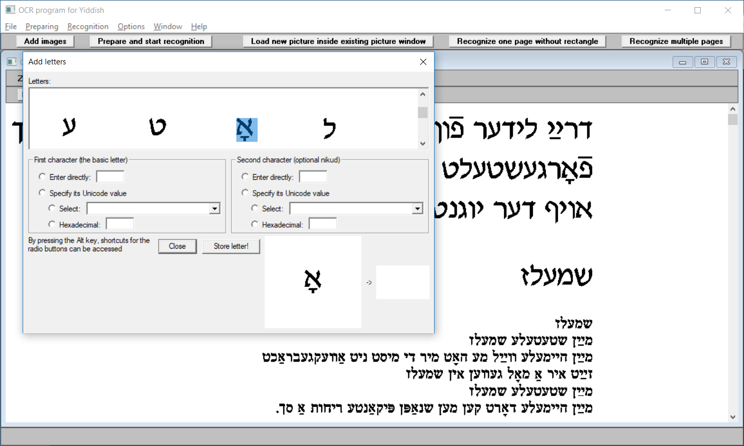
Task: Choose second character Hexadecimal radio option
Action: 254,224
